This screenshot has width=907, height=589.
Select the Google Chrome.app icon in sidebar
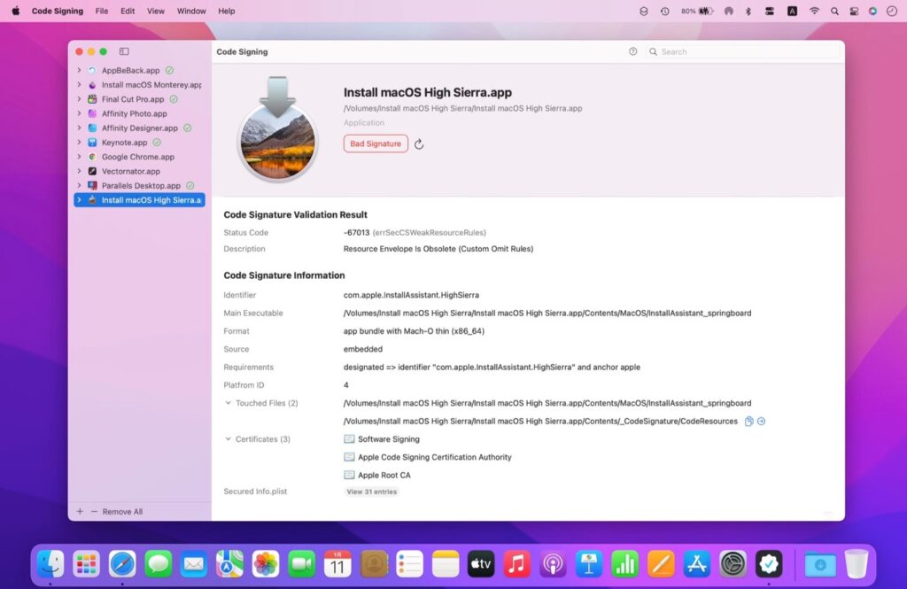[x=94, y=157]
